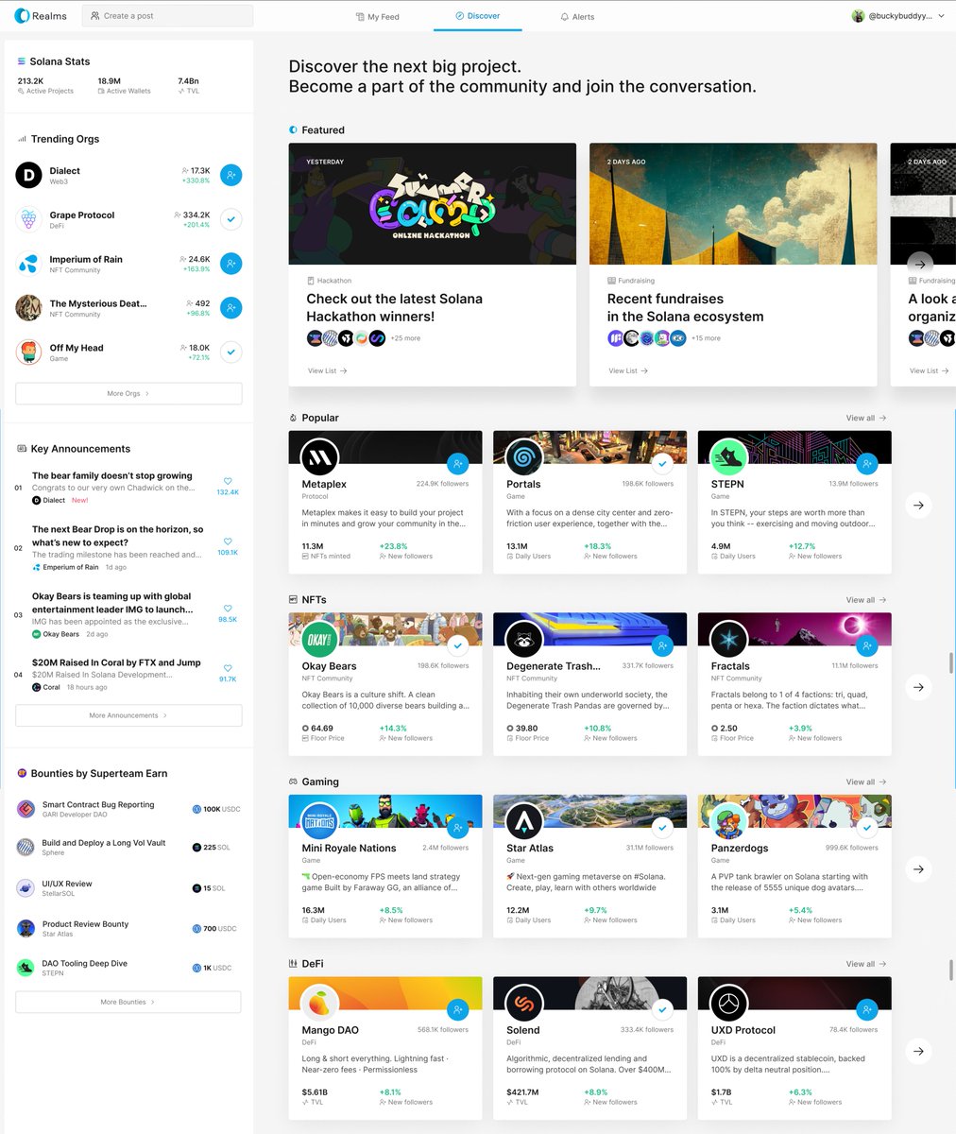Open Mango DAO mango logo
Screen dimensions: 956x1134
tap(319, 1004)
